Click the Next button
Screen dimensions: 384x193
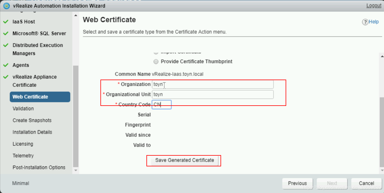(x=332, y=183)
